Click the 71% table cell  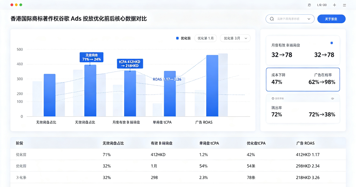[x=107, y=155]
